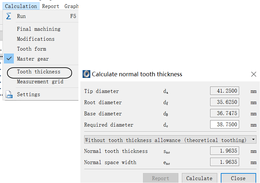Click the Settings document icon
The image size is (260, 183).
9,95
